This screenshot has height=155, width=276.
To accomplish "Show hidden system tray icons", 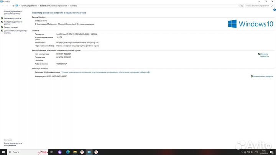I will point(242,152).
